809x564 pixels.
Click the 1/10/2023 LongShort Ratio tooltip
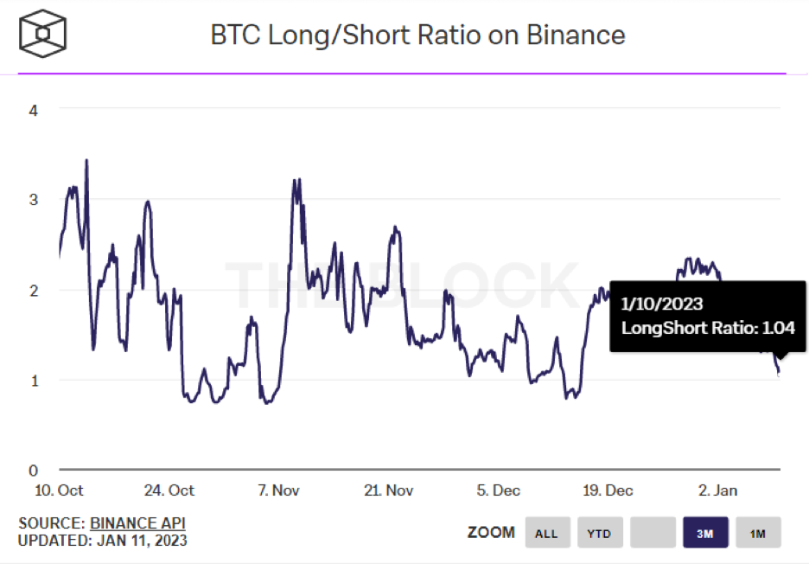pyautogui.click(x=708, y=316)
